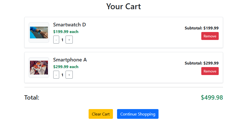The image size is (231, 127).
Task: Click the $499.98 total amount
Action: click(x=212, y=98)
